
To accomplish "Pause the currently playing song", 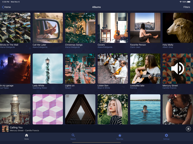I will 188,129.
